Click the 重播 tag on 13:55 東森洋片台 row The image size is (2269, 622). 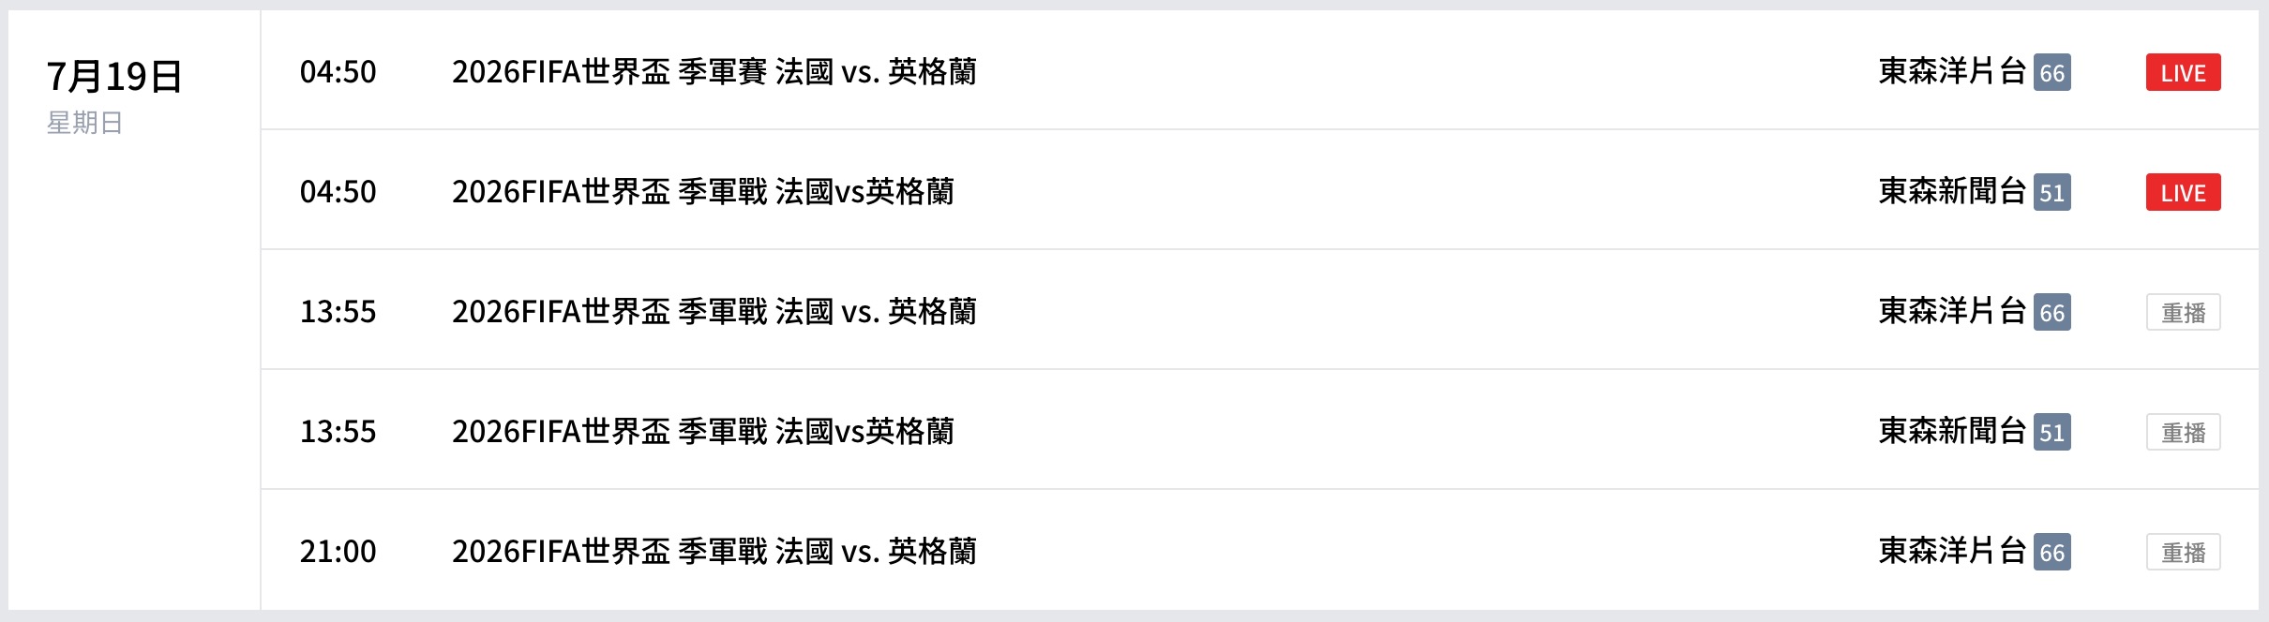coord(2183,312)
